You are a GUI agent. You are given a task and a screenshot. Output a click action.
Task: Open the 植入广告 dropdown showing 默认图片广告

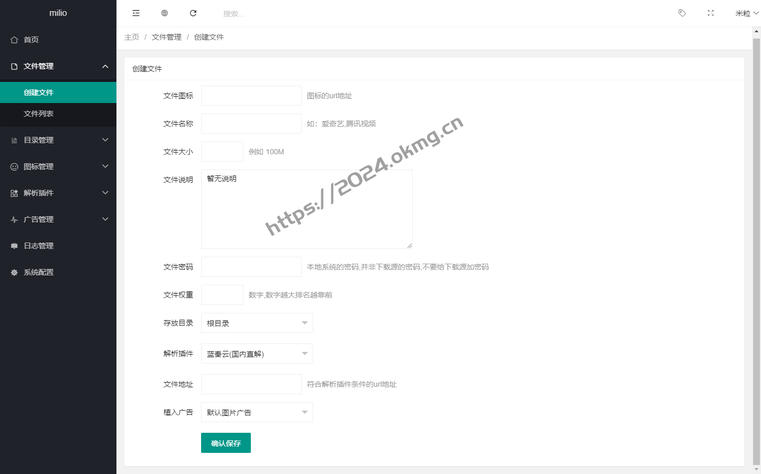click(x=257, y=412)
